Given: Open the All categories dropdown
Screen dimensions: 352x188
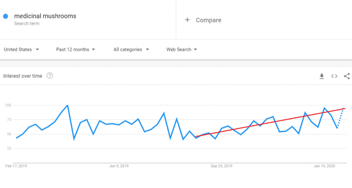Looking at the screenshot, I should coord(131,50).
